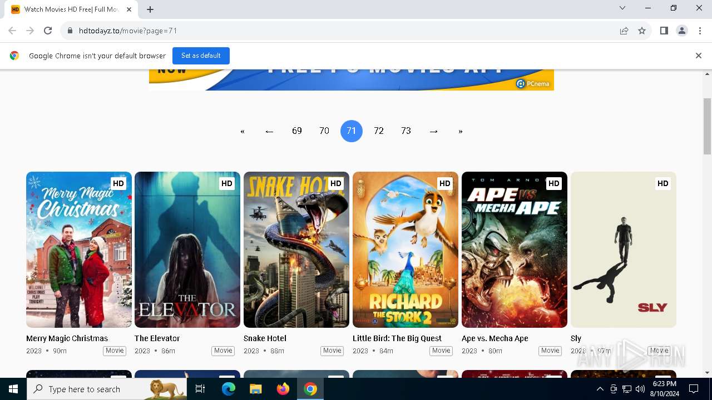Open Merry Magic Christmas poster
Viewport: 712px width, 400px height.
click(79, 249)
